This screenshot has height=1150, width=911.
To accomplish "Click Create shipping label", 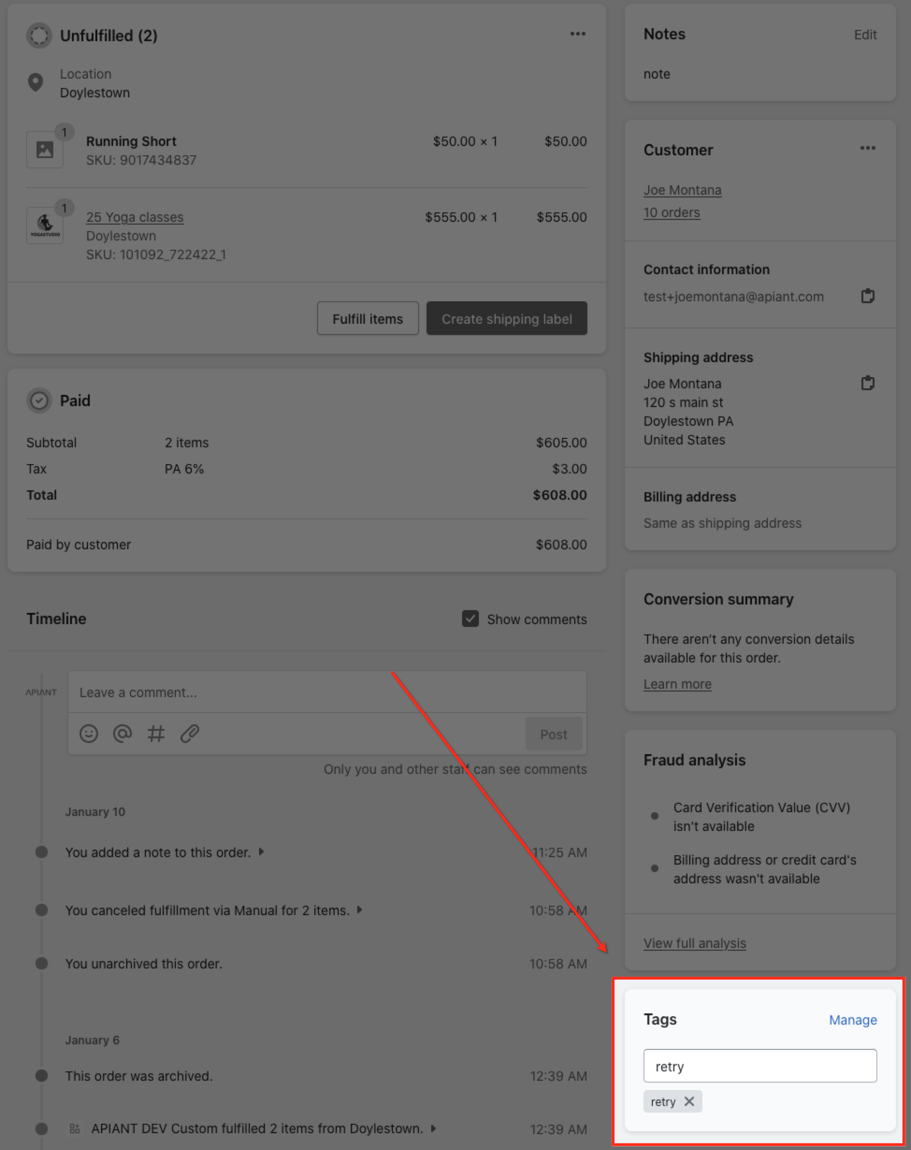I will point(506,319).
